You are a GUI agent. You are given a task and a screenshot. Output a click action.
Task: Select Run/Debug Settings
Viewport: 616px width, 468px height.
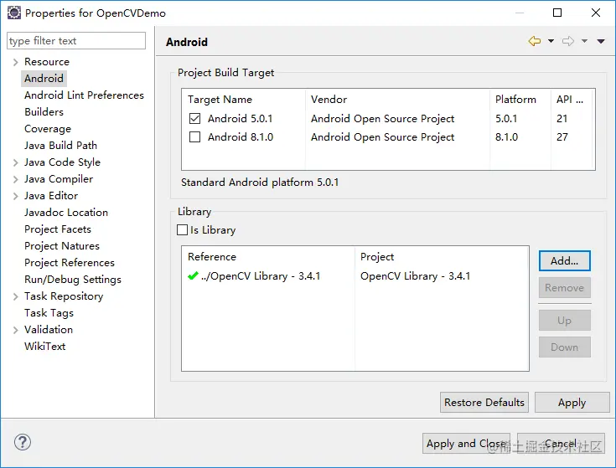73,280
